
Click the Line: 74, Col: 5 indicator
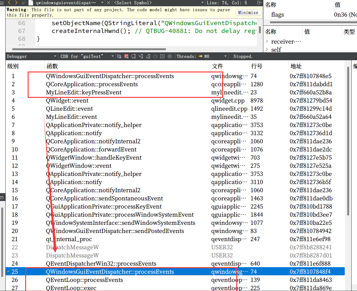tap(227, 3)
